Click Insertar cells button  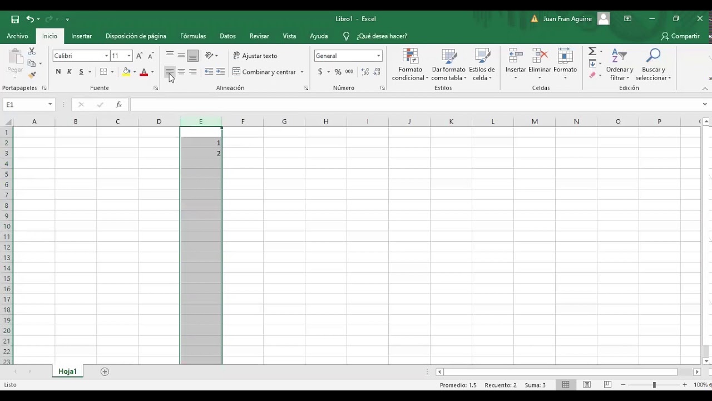click(x=516, y=65)
